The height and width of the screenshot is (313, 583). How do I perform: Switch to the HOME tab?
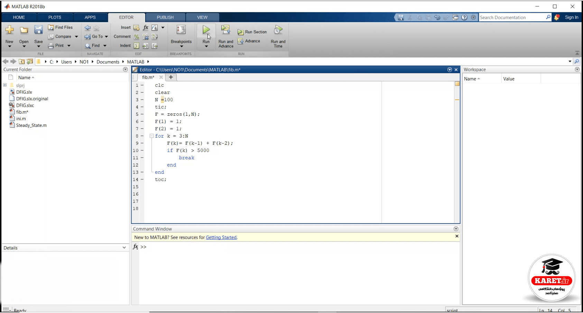pos(19,17)
